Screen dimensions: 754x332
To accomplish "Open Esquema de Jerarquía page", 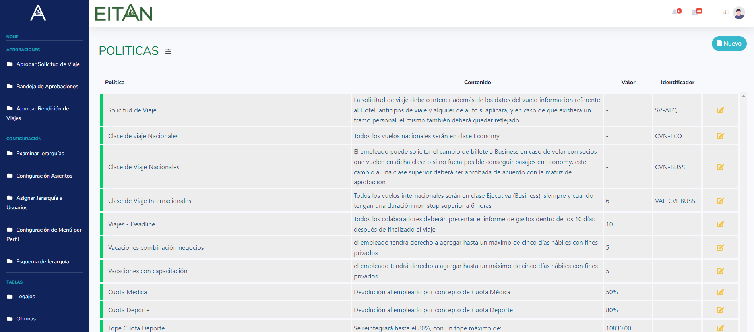I will pyautogui.click(x=43, y=262).
